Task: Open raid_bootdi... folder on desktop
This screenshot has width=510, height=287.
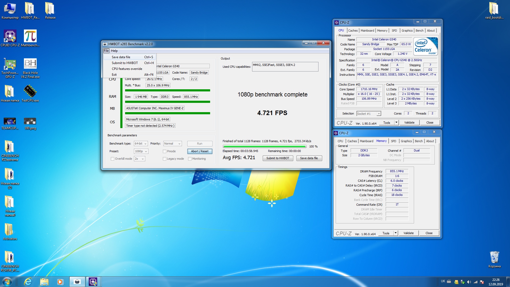Action: 494,11
